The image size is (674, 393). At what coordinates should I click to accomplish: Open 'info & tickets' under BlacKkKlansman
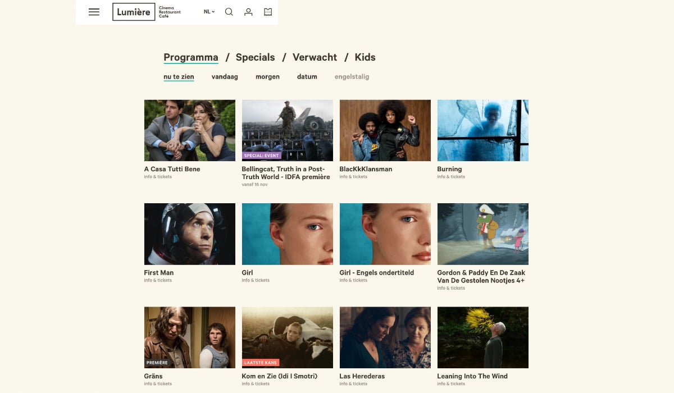(353, 177)
